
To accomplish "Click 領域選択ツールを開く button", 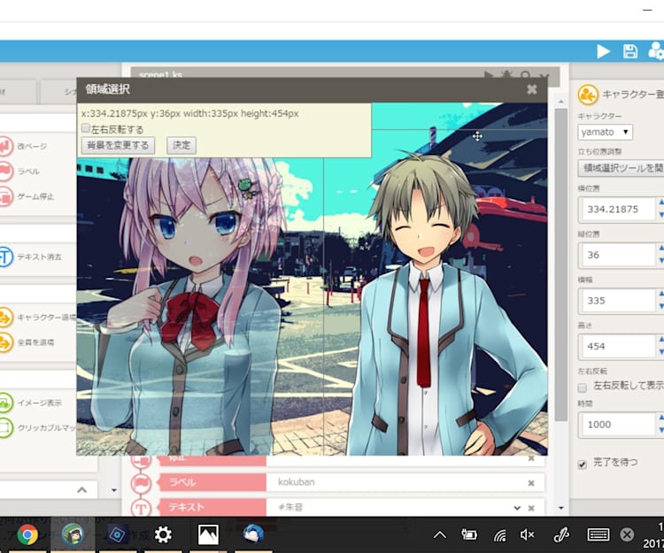I will [621, 168].
